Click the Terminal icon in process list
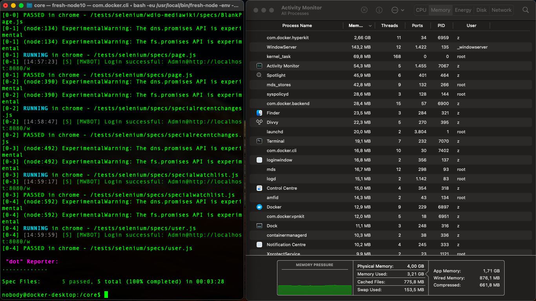This screenshot has width=536, height=301. [x=259, y=141]
